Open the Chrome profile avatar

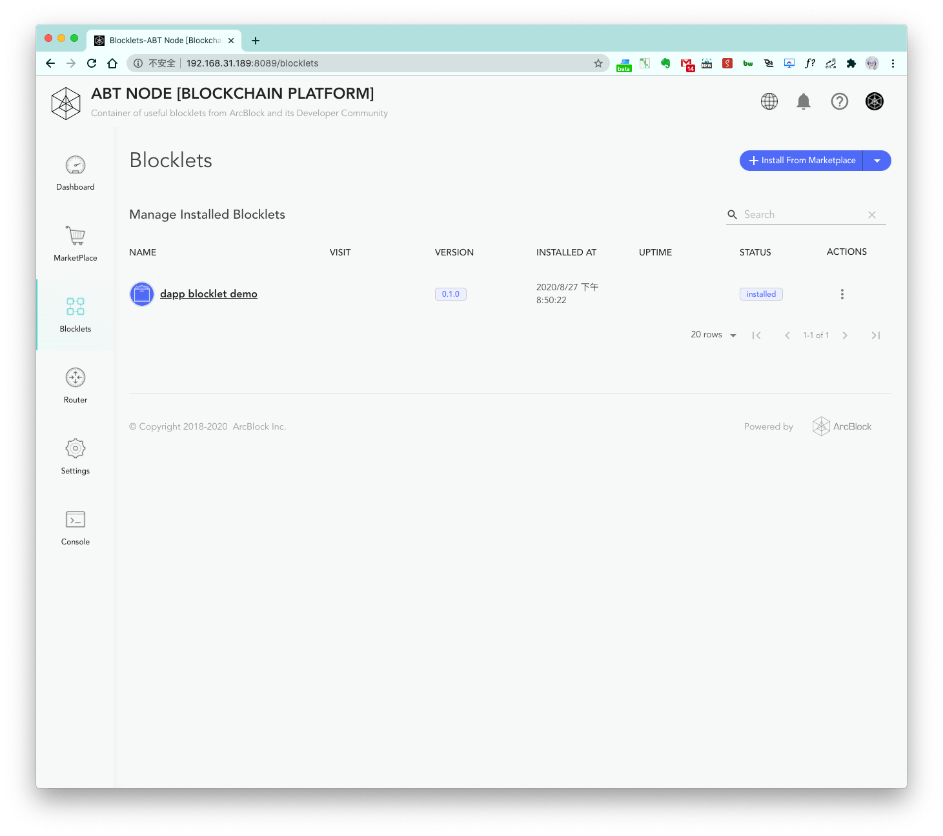point(872,63)
